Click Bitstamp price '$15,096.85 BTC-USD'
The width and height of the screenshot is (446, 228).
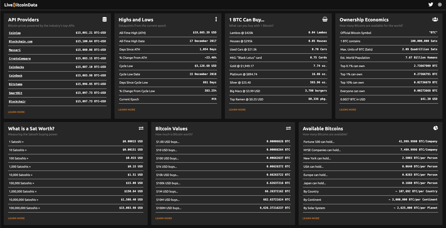(x=91, y=84)
